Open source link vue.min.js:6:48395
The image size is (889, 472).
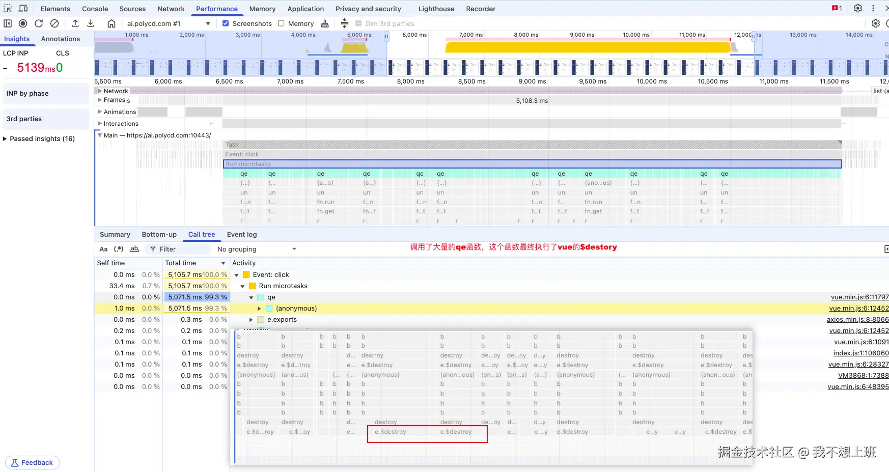click(x=858, y=387)
